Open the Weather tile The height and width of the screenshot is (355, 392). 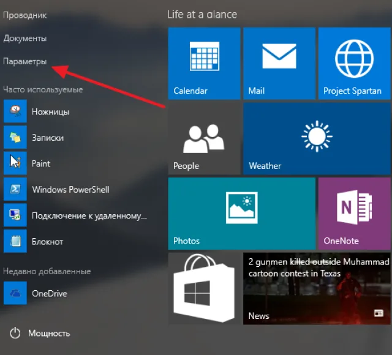317,139
